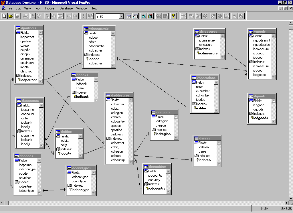Select the vdocuments table title bar
The image size is (293, 213).
[x=99, y=29]
